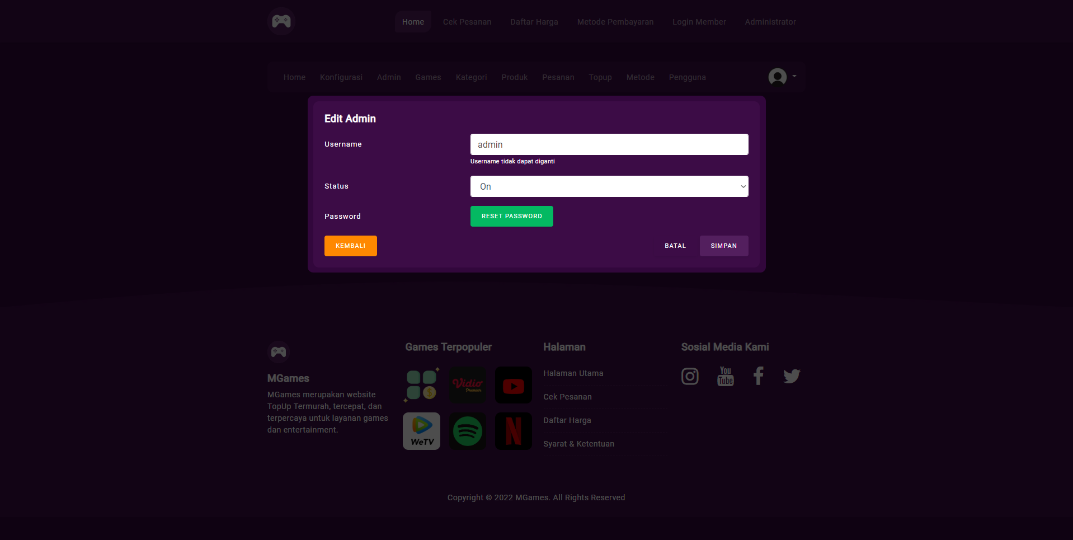This screenshot has height=540, width=1073.
Task: Click the Edit Admin heading
Action: point(350,119)
